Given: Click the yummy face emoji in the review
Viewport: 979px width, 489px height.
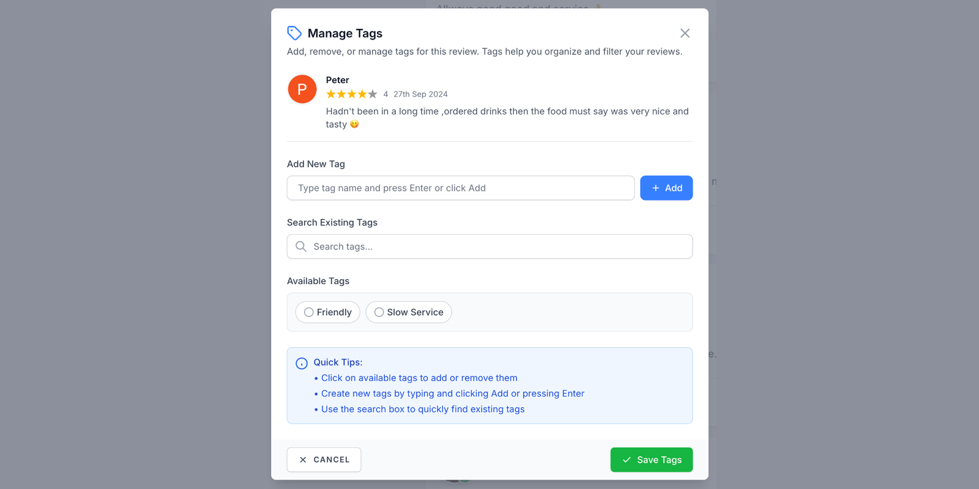Looking at the screenshot, I should coord(354,124).
